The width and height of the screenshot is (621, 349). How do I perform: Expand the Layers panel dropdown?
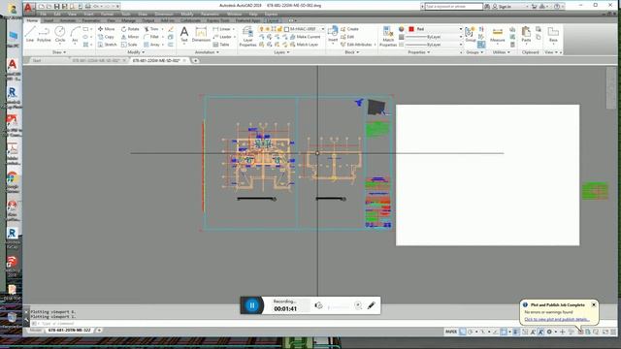click(x=281, y=52)
